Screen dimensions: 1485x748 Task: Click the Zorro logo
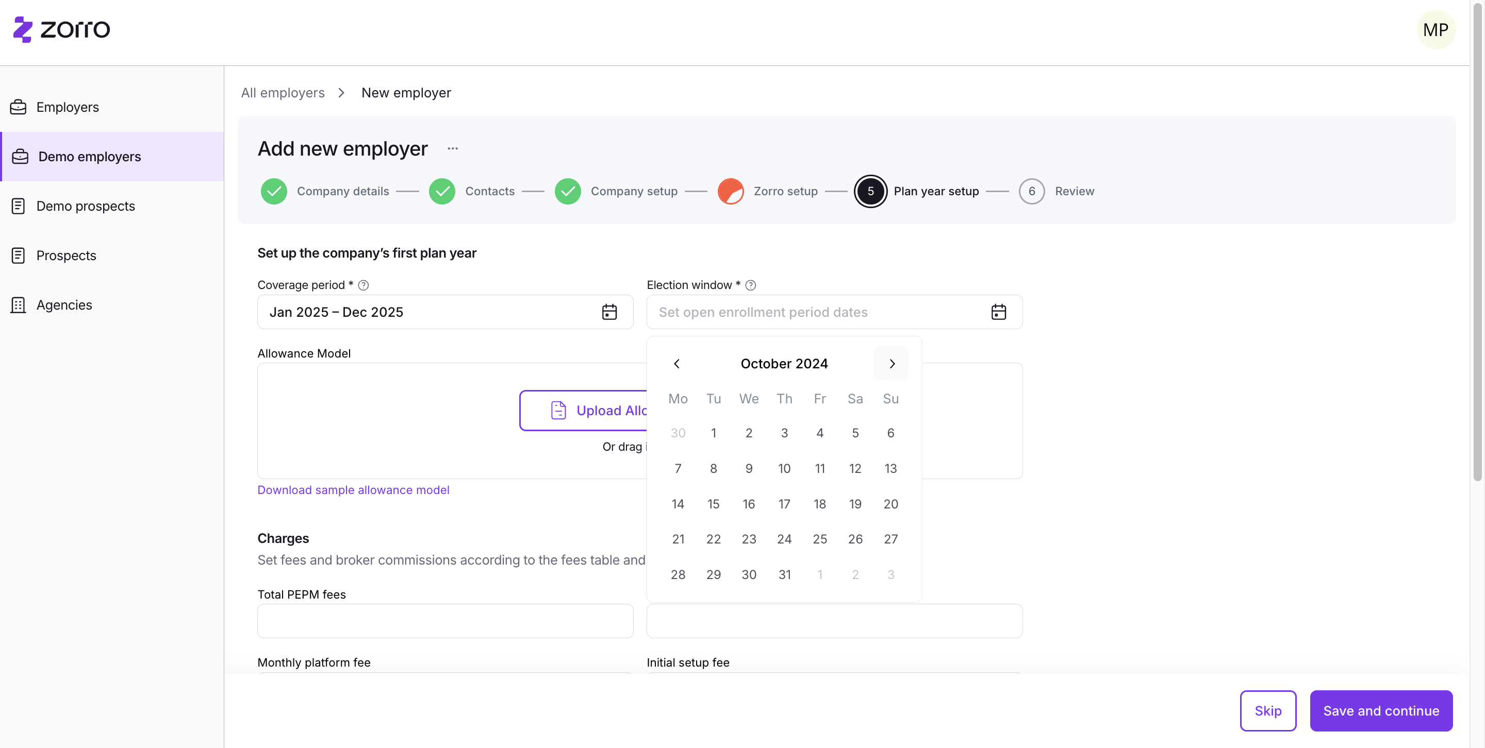(62, 29)
